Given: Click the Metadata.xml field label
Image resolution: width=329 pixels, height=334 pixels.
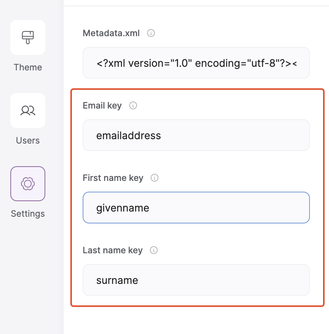Looking at the screenshot, I should 111,33.
